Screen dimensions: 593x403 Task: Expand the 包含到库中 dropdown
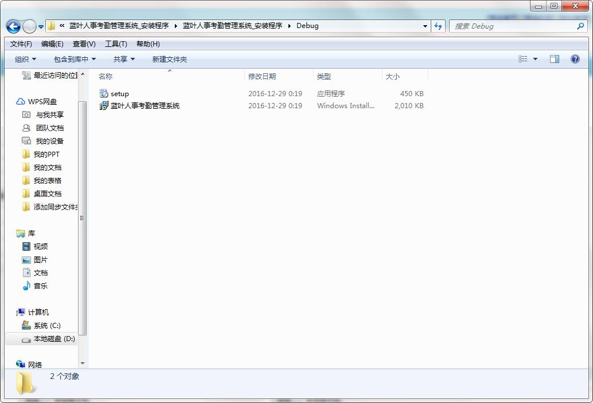tap(75, 59)
